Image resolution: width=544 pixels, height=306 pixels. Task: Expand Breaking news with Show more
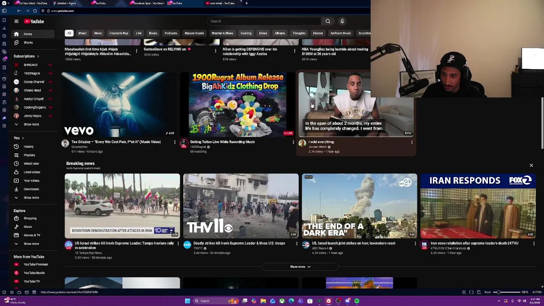point(300,267)
